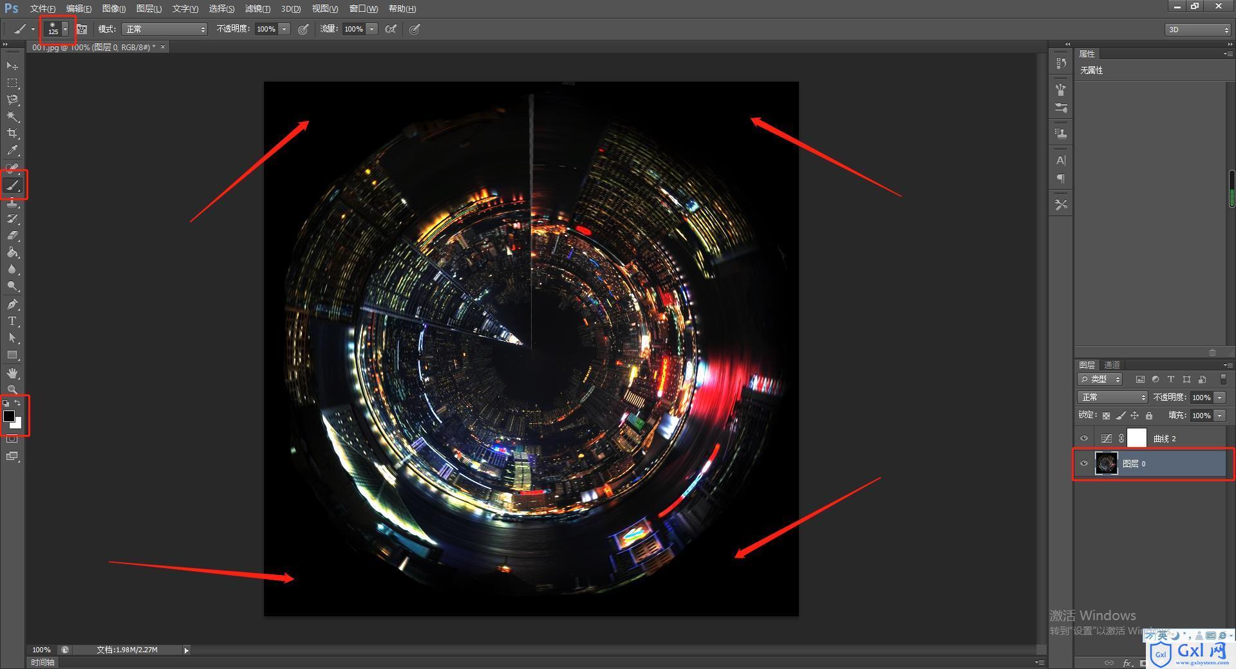Viewport: 1236px width, 669px height.
Task: Select the Dodge tool
Action: coord(12,286)
